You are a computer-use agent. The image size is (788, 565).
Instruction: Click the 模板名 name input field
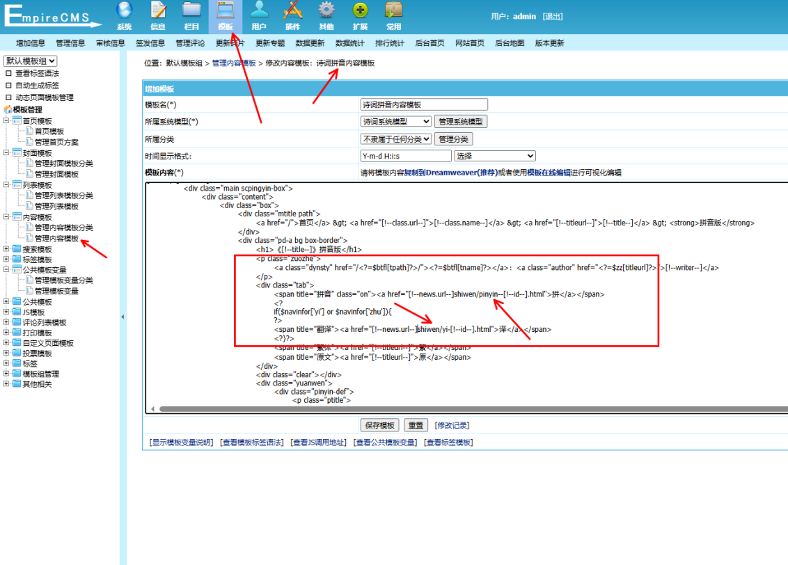pyautogui.click(x=423, y=104)
